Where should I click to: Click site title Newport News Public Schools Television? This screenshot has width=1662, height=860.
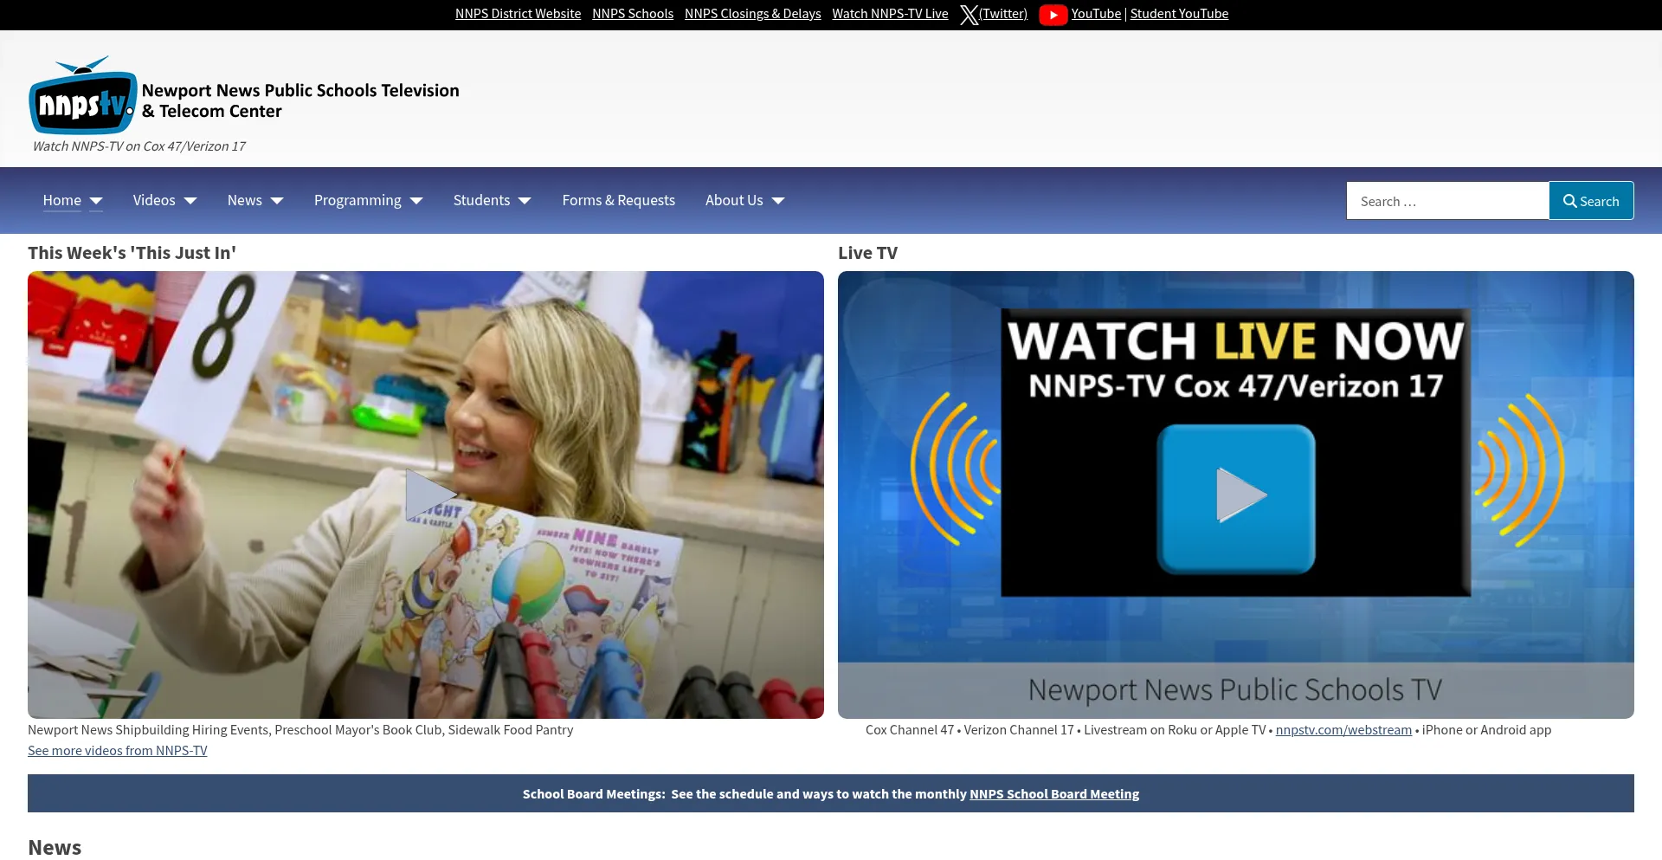300,100
